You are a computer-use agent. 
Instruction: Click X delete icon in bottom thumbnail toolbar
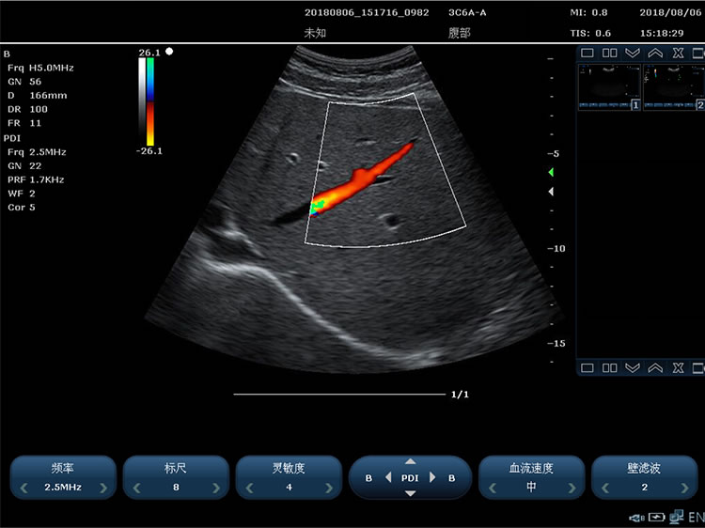click(678, 367)
